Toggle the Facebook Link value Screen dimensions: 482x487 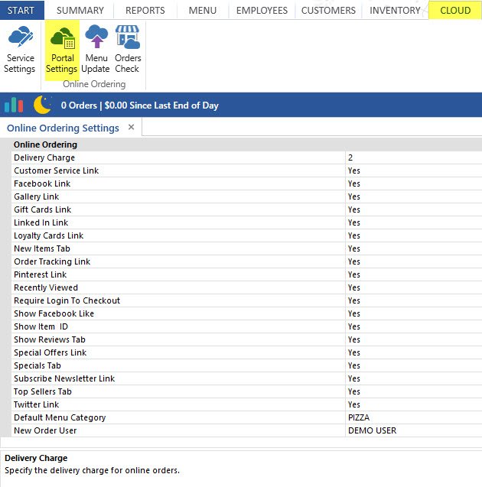(x=412, y=183)
